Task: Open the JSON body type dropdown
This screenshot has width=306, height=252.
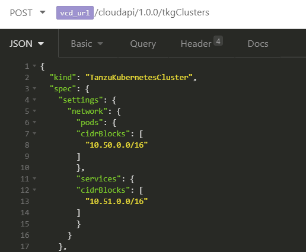Action: [27, 44]
